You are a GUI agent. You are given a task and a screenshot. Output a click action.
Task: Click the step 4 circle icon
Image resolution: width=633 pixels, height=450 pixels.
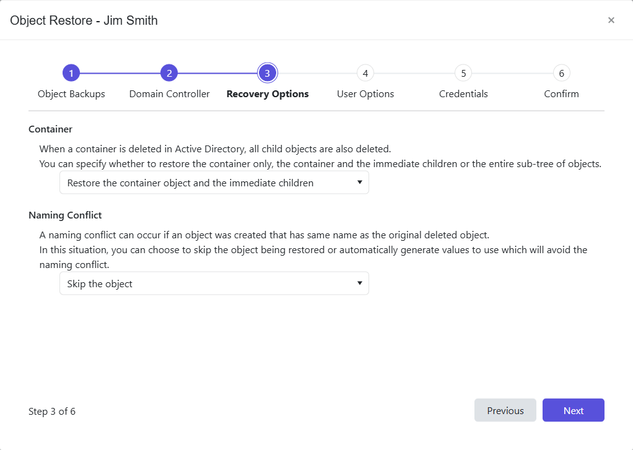365,74
